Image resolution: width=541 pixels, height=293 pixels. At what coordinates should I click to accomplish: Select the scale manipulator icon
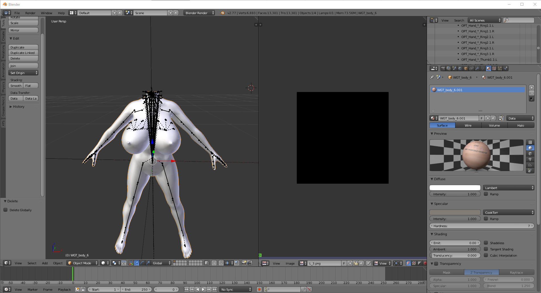tap(148, 263)
